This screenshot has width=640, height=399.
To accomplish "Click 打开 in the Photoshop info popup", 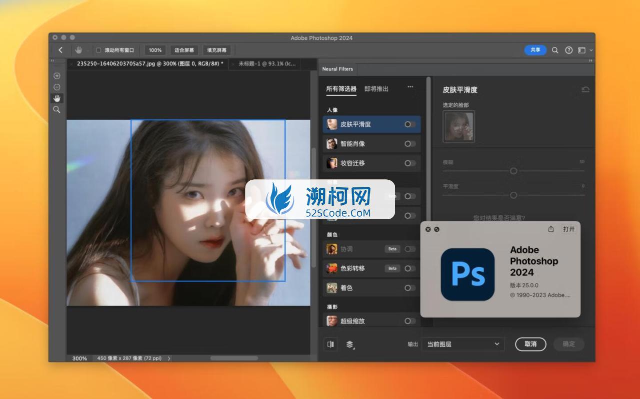I will [569, 229].
